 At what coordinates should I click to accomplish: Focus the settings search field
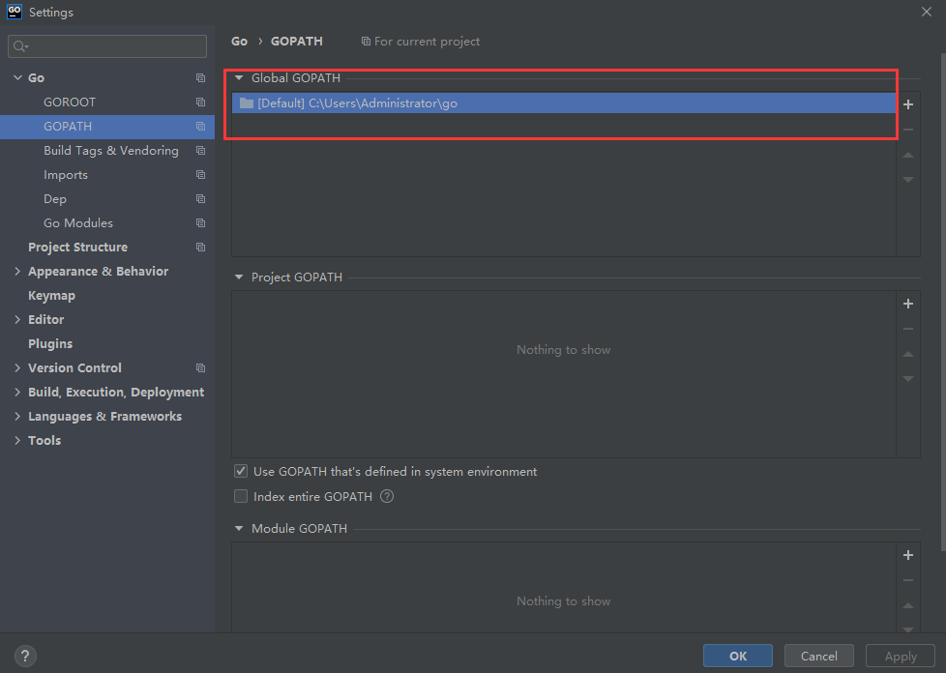(107, 46)
